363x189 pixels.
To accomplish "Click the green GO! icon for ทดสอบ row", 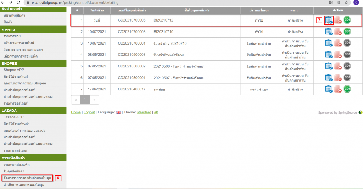I will (x=347, y=89).
